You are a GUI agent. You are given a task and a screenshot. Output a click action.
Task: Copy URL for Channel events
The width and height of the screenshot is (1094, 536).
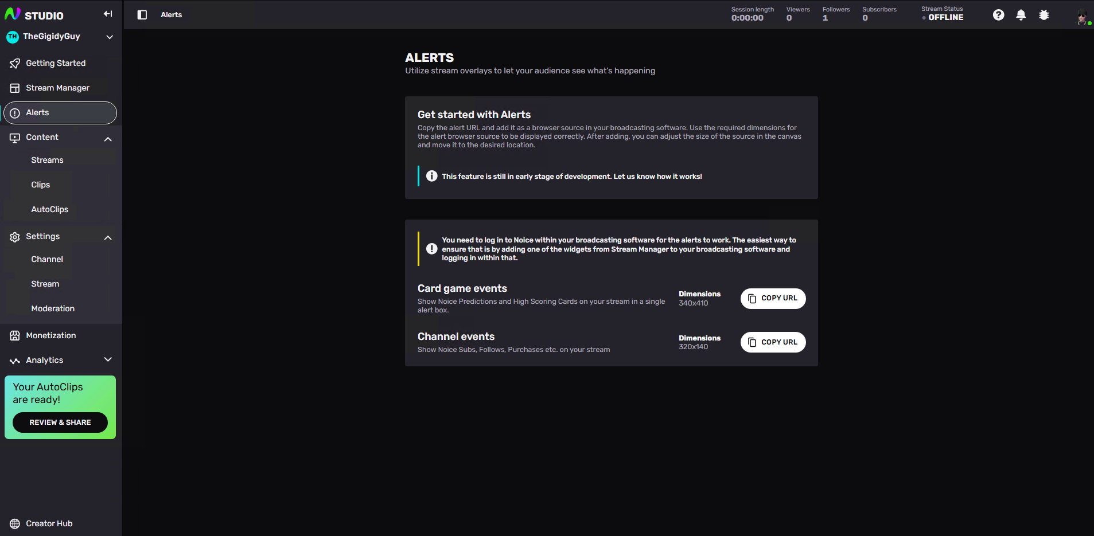coord(773,342)
